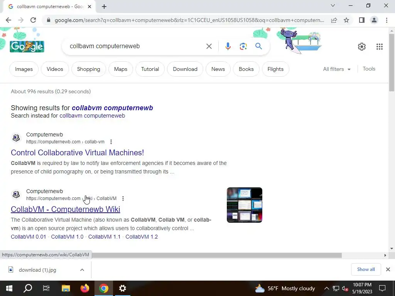The image size is (395, 296).
Task: Close the collbavm computerneweb tab
Action: coord(89,7)
